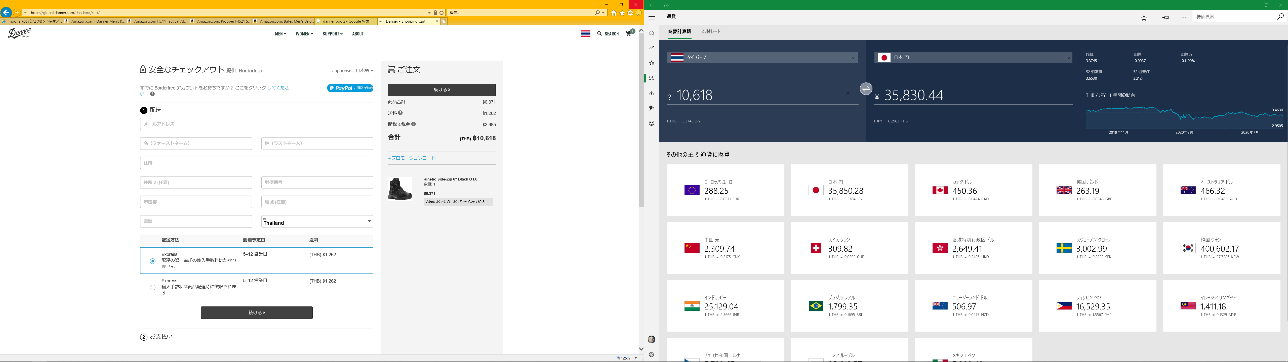Click the refresh icon in the address bar
The width and height of the screenshot is (1288, 362).
441,13
